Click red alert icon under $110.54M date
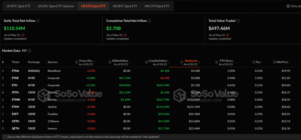This screenshot has height=140, width=301. (x=23, y=35)
